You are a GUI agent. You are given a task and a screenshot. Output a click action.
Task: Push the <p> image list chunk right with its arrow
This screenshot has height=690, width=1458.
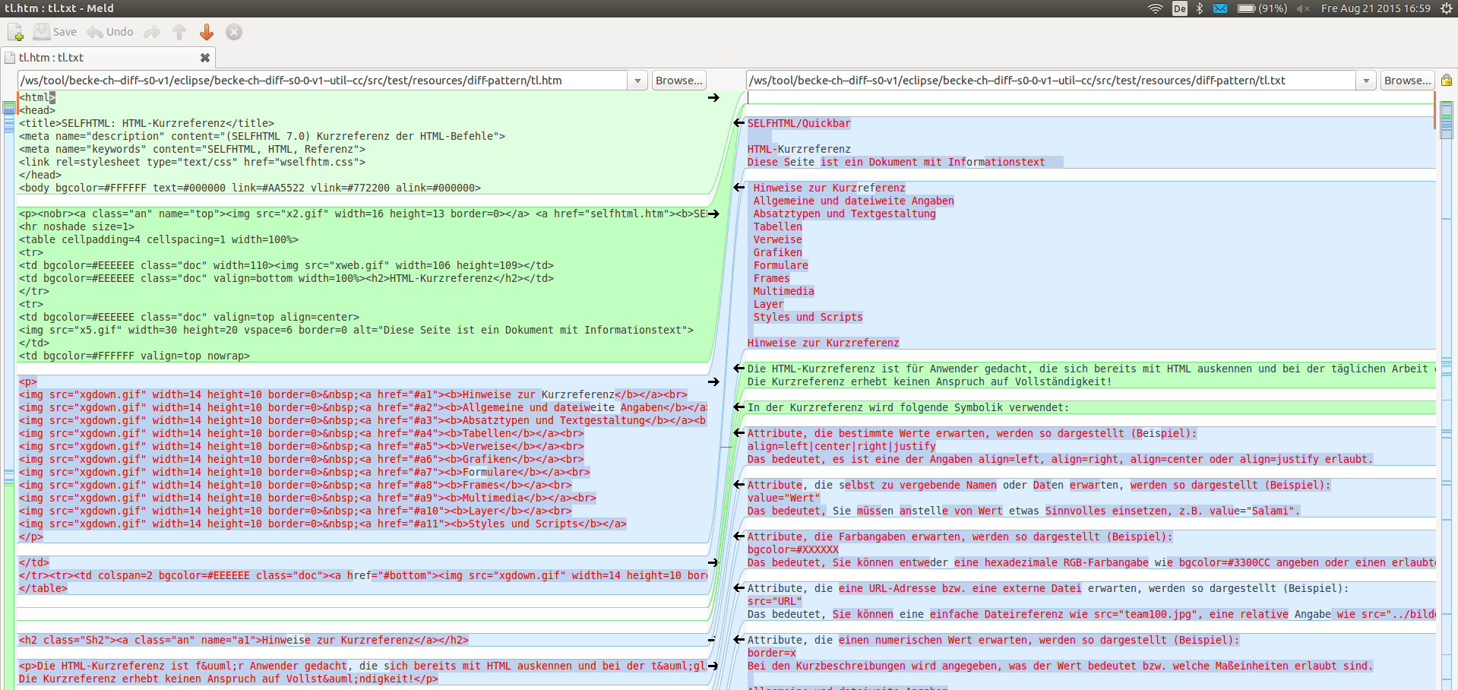713,381
